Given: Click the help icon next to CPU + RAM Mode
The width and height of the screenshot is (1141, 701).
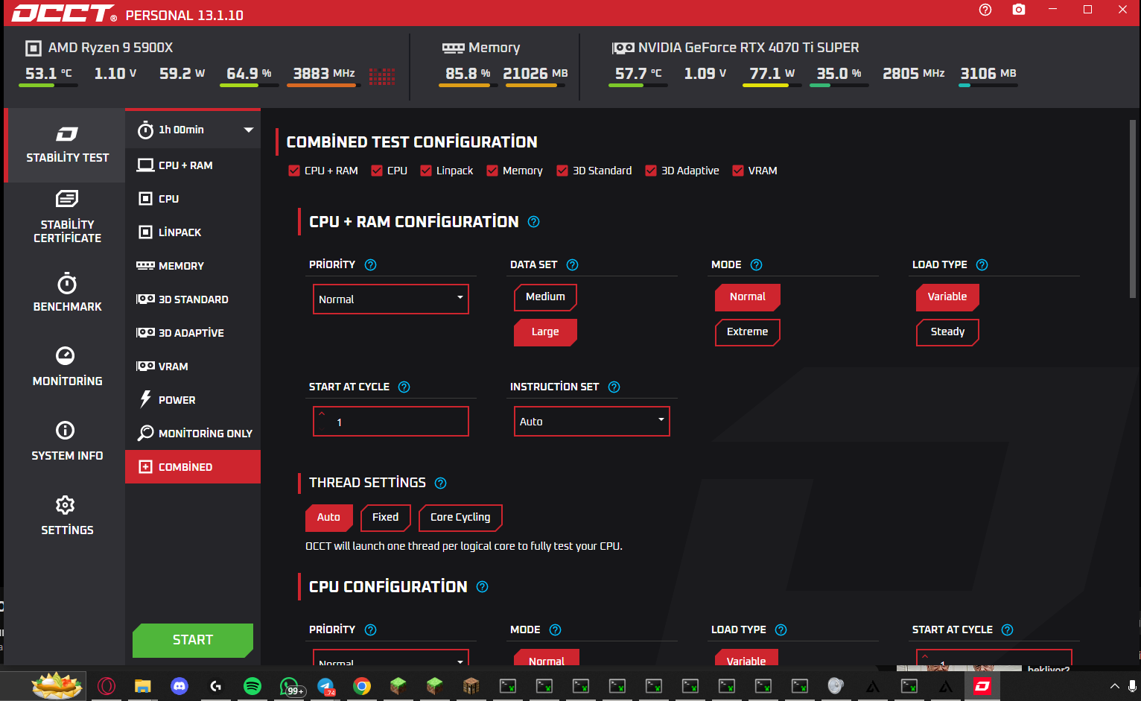Looking at the screenshot, I should (756, 265).
